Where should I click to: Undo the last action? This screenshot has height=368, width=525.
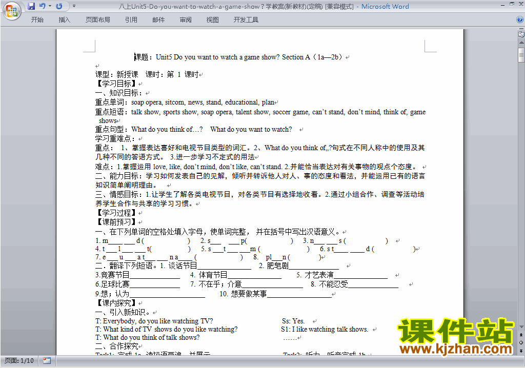[42, 6]
